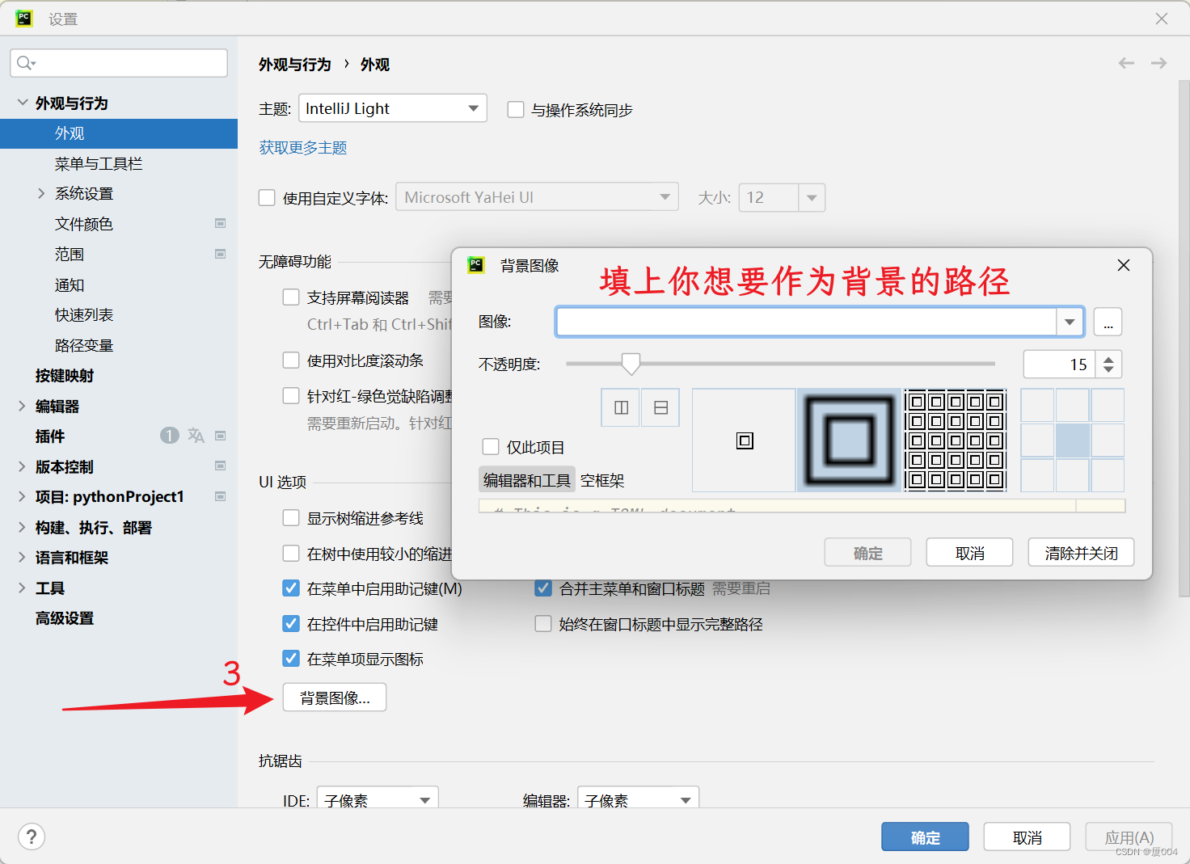Viewport: 1190px width, 864px height.
Task: Collapse the 外观与行为 tree section
Action: [22, 103]
